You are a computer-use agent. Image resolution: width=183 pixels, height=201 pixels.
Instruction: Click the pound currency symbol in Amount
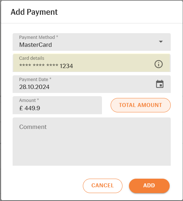tap(21, 108)
